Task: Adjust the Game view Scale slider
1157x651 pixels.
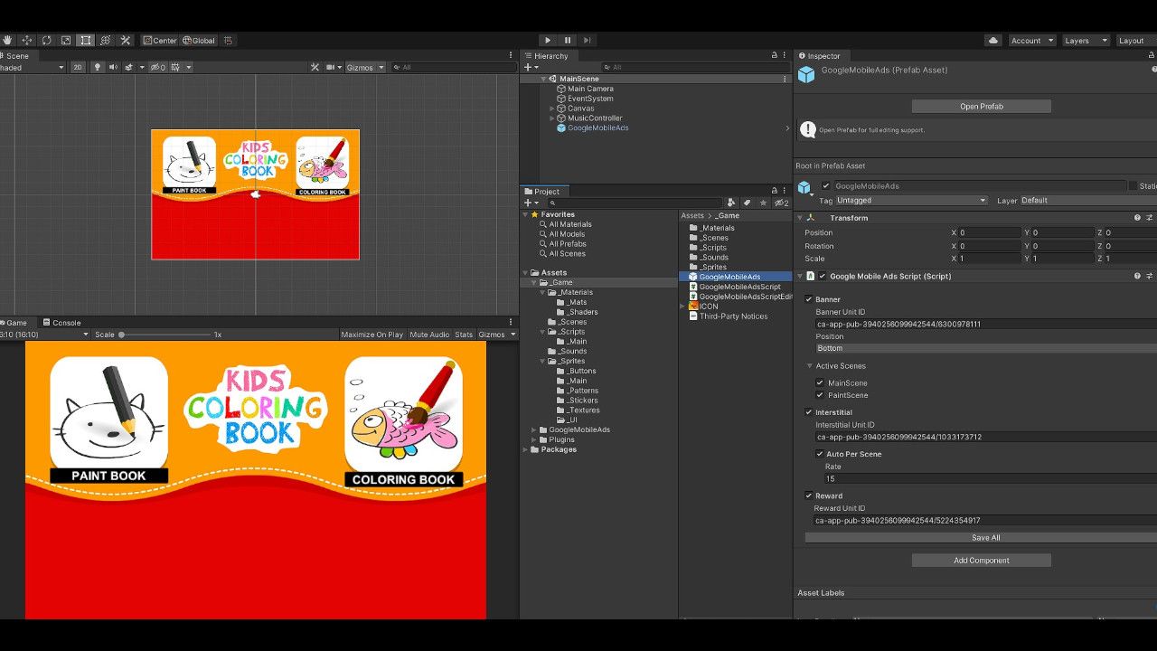Action: click(x=122, y=335)
